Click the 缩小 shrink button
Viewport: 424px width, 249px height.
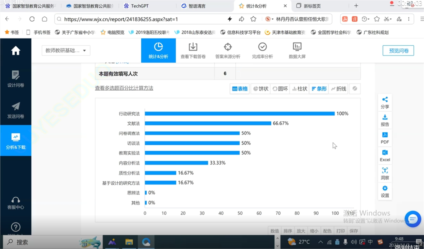coord(314,231)
